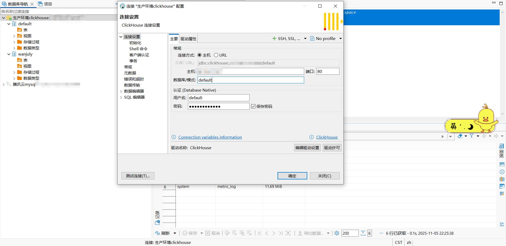This screenshot has width=506, height=246.
Task: Click the eraser clear icon
Action: [x=460, y=136]
